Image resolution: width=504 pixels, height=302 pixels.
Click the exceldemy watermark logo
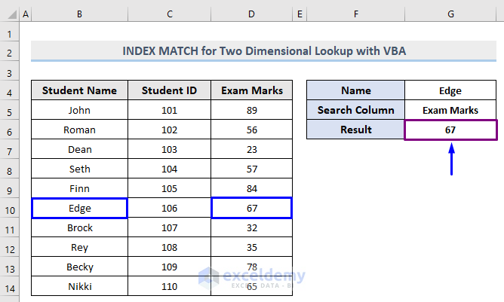(252, 277)
